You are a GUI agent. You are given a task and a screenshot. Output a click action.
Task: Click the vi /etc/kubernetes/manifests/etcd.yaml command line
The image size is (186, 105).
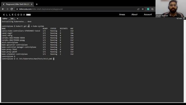(x=28, y=59)
